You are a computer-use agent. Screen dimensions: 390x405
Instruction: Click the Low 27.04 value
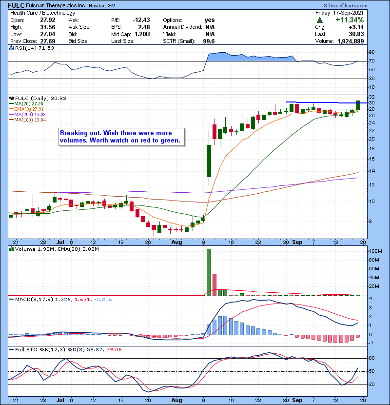pos(48,34)
